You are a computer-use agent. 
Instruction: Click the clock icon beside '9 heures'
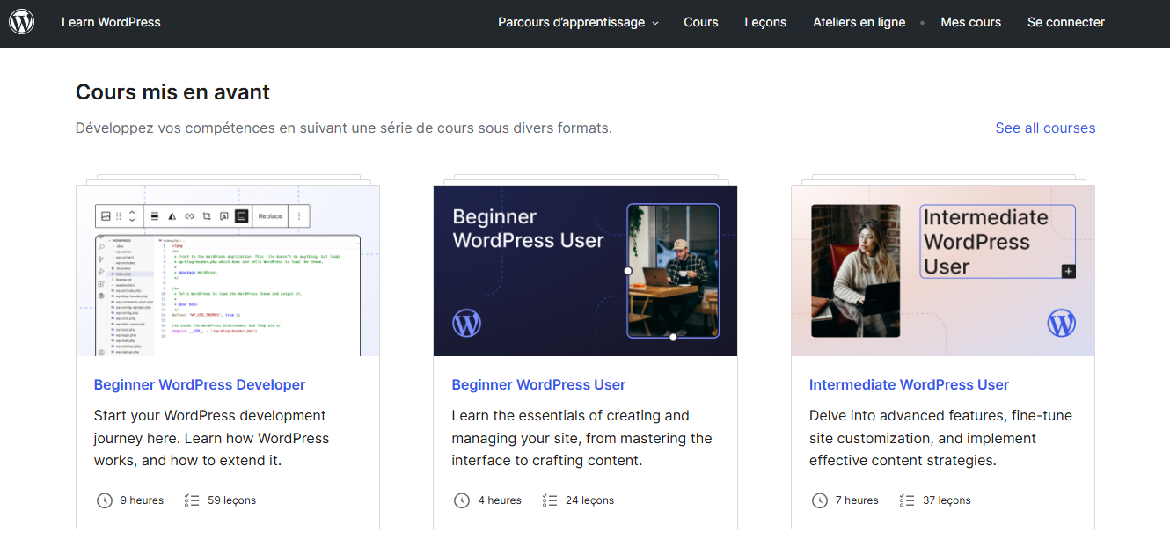click(x=105, y=500)
